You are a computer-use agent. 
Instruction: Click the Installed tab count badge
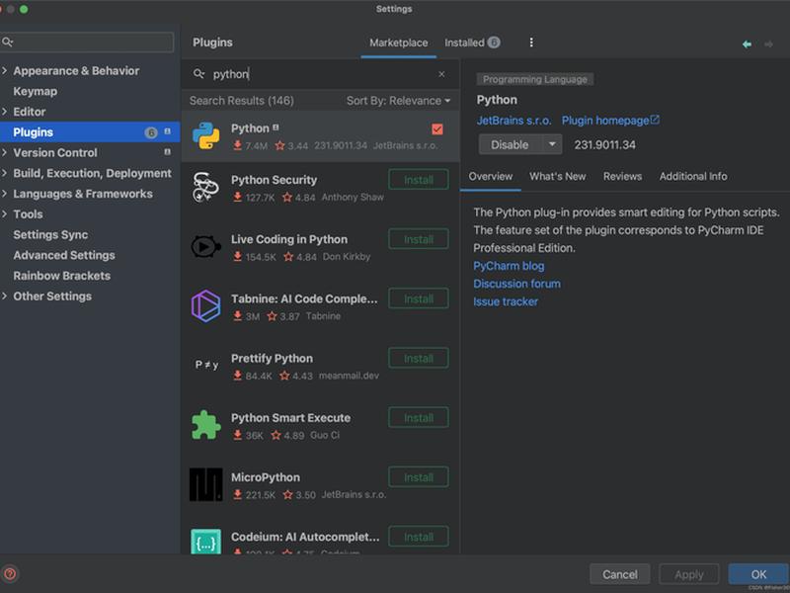coord(494,42)
